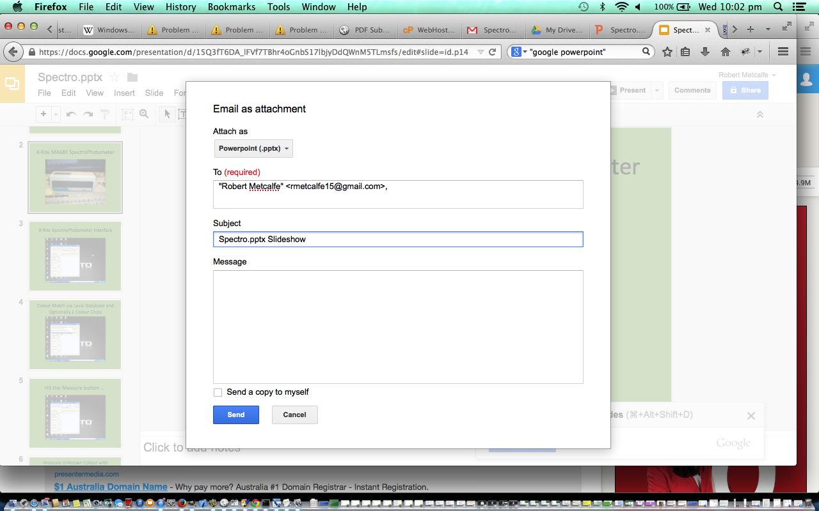This screenshot has width=819, height=511.
Task: Open Firefox downloads arrow icon
Action: click(x=705, y=52)
